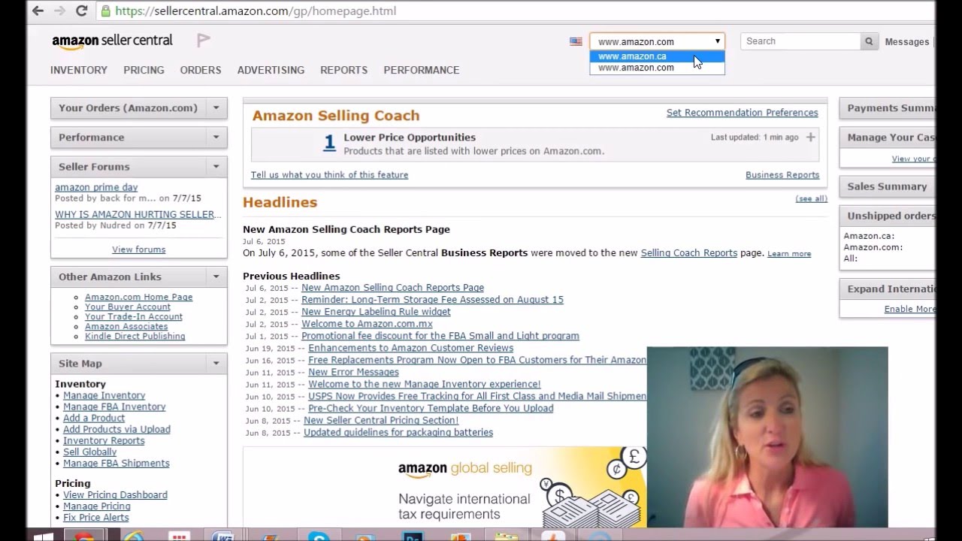Click the search magnifier button
This screenshot has height=541, width=962.
(869, 41)
